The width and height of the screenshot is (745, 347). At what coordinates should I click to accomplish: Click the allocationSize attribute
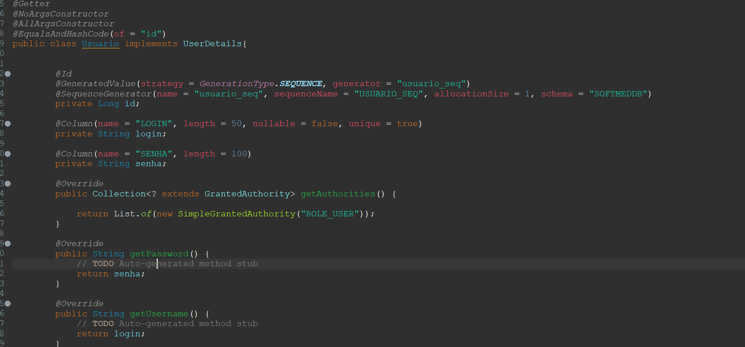coord(471,94)
